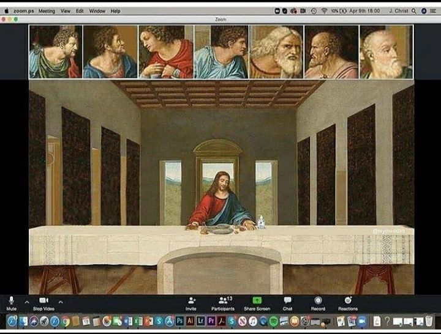Click the question mark icon in Dock
The width and height of the screenshot is (441, 334).
387,321
